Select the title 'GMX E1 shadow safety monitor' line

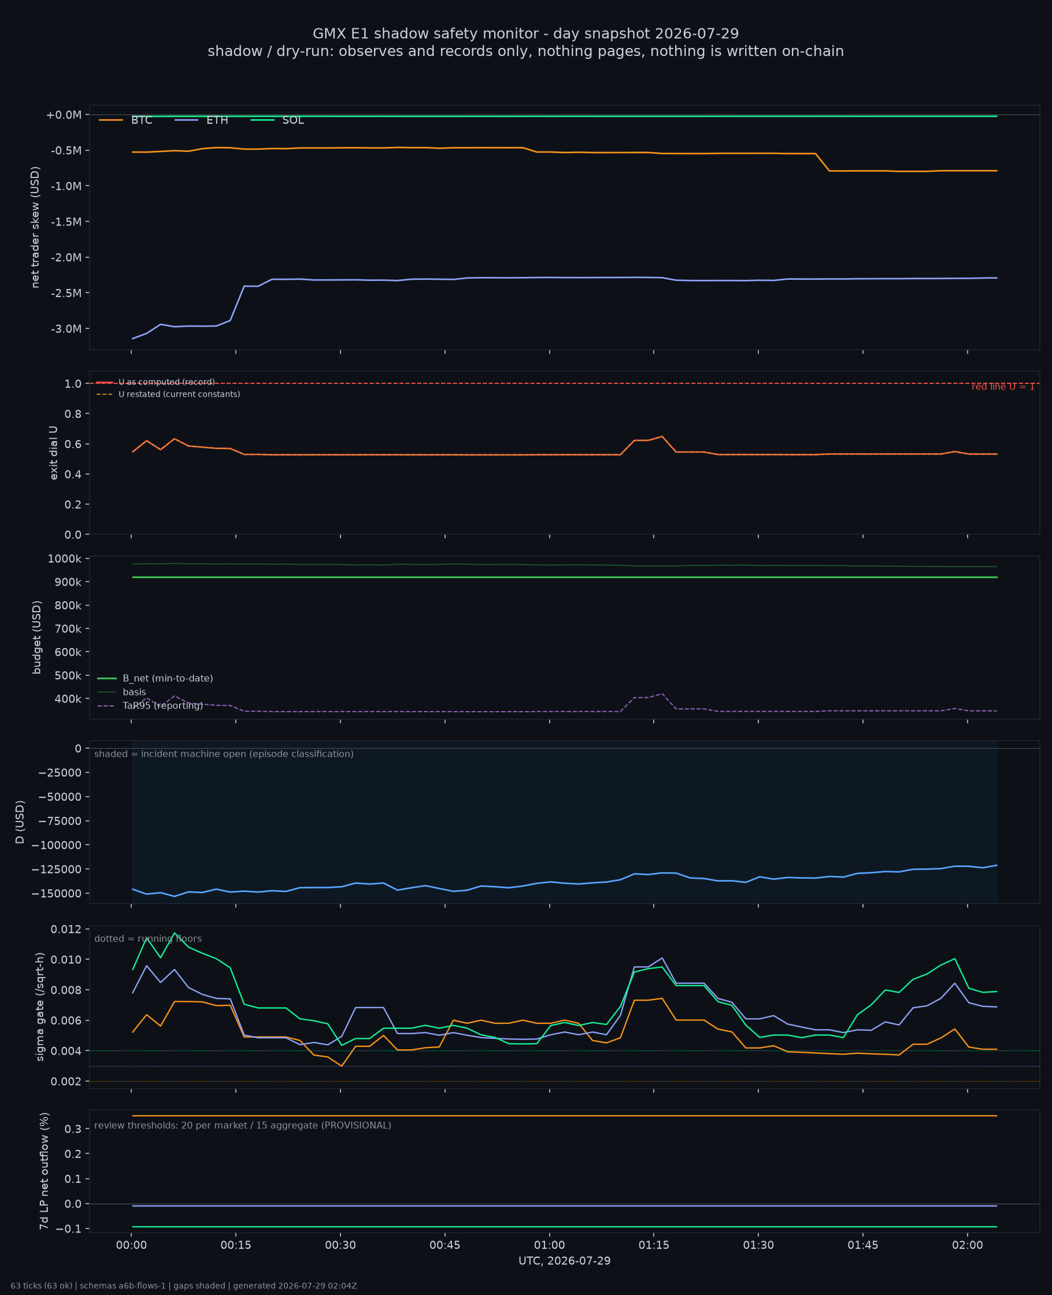click(525, 34)
